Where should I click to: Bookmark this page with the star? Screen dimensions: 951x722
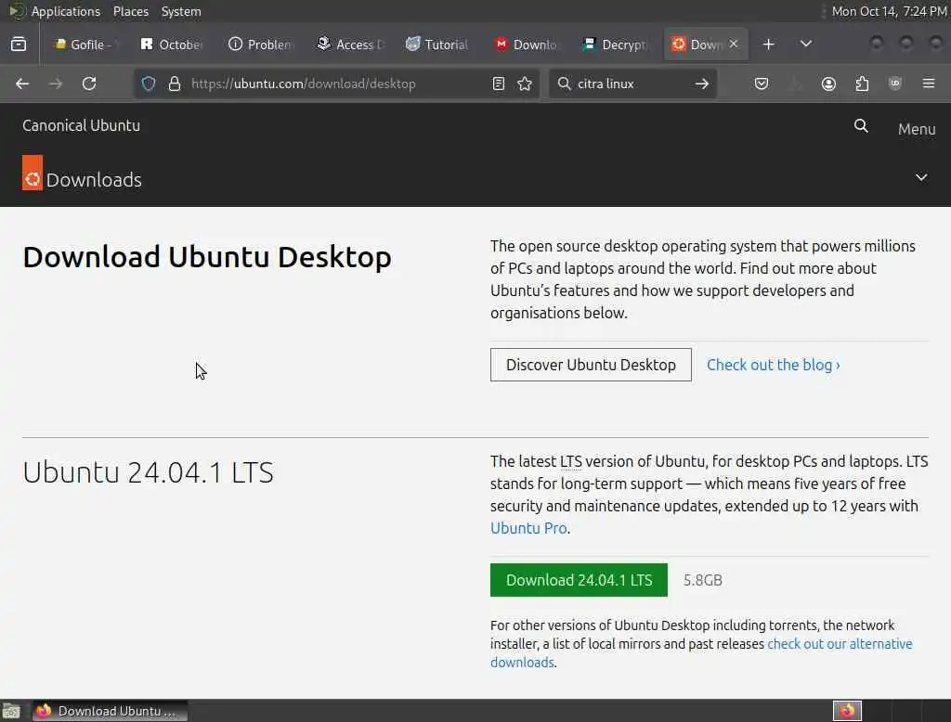525,84
